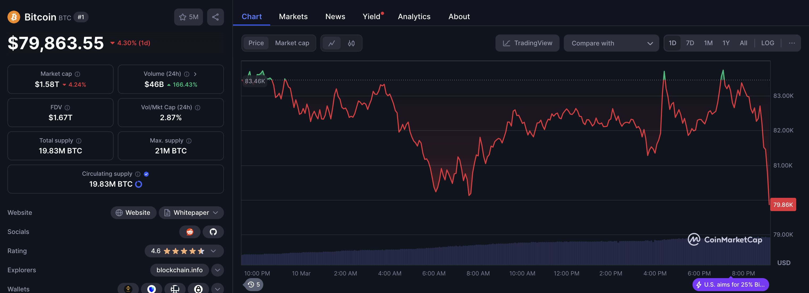Click the 4.30% (1d) change value
This screenshot has width=809, height=293.
pyautogui.click(x=134, y=43)
